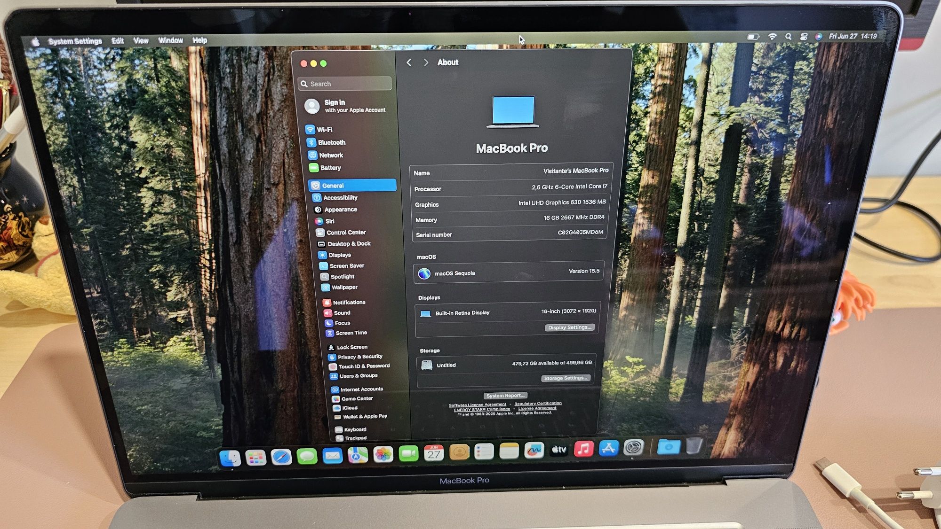Screen dimensions: 941x529
Task: Open the Apple menu
Action: pyautogui.click(x=36, y=41)
